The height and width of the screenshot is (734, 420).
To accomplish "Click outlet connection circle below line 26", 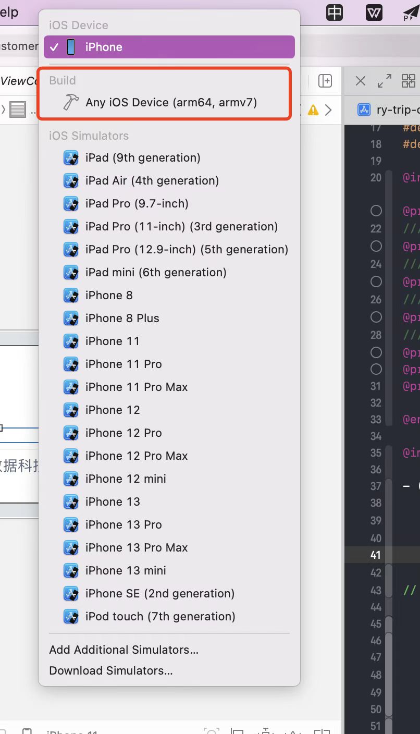I will (376, 317).
